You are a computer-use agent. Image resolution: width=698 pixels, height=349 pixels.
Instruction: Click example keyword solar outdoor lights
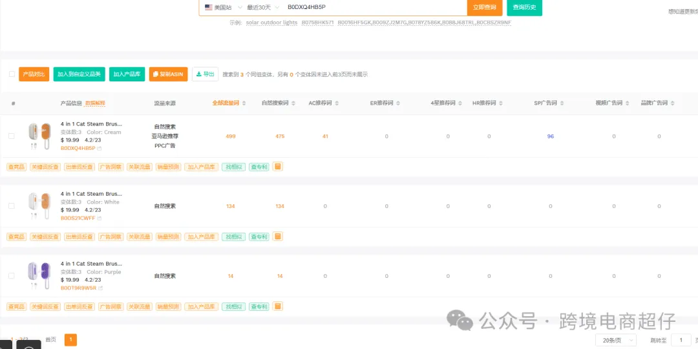coord(271,23)
